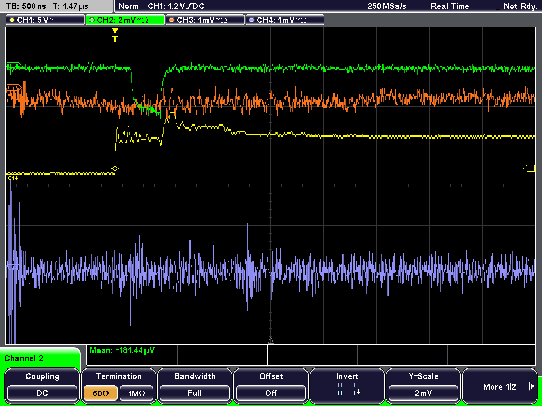Click the Norm trigger mode label

[x=129, y=6]
